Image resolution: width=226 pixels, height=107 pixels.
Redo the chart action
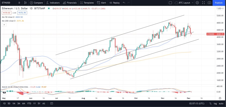[x=128, y=3]
